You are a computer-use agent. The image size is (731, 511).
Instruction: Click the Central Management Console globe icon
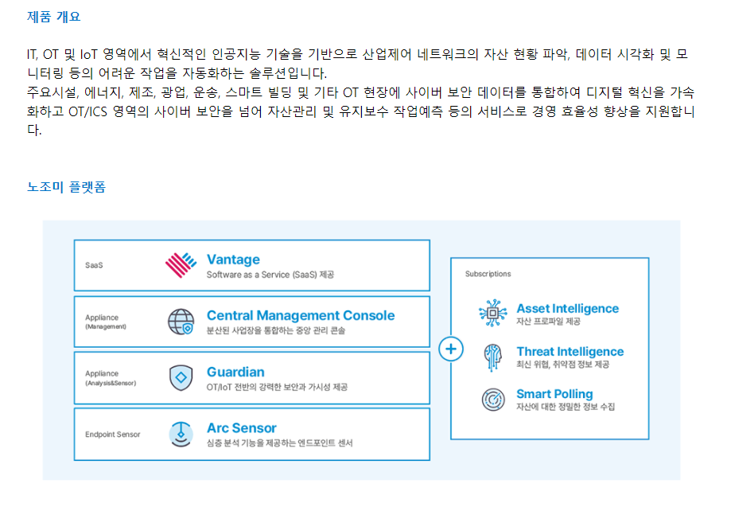tap(181, 322)
